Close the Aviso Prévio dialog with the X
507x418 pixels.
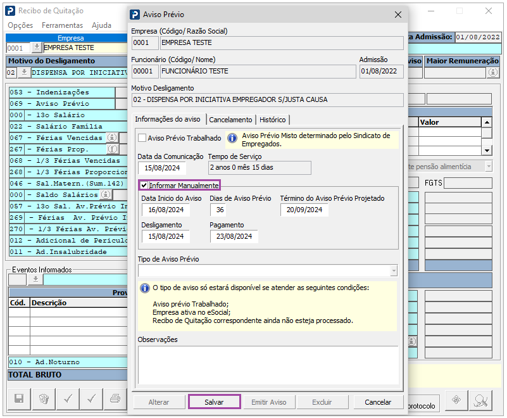pyautogui.click(x=398, y=15)
